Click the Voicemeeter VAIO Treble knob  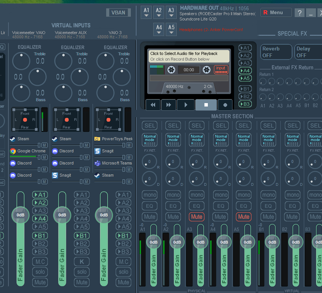[x=21, y=61]
